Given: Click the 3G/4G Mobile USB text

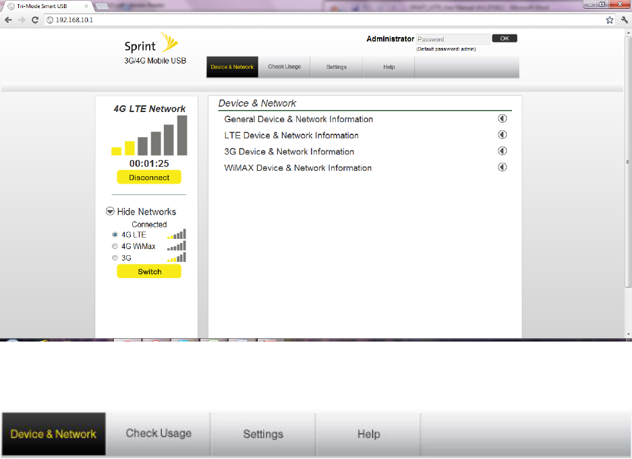Looking at the screenshot, I should point(155,61).
